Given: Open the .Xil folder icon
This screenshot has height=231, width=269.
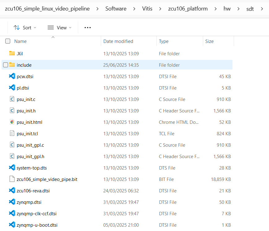Looking at the screenshot, I should (12, 53).
